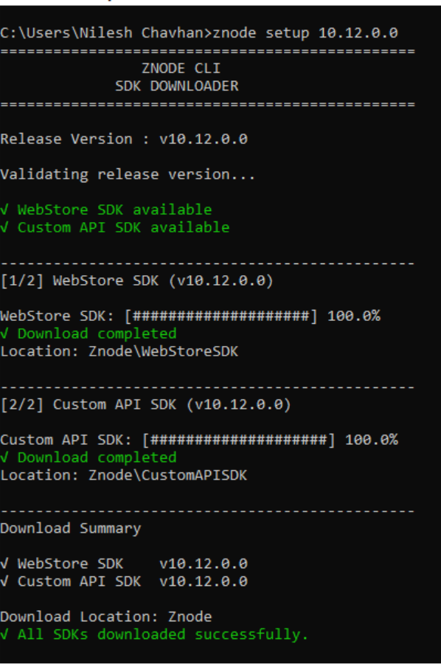Click the checkmark beside first Download completed
Image resolution: width=441 pixels, height=664 pixels.
click(4, 334)
